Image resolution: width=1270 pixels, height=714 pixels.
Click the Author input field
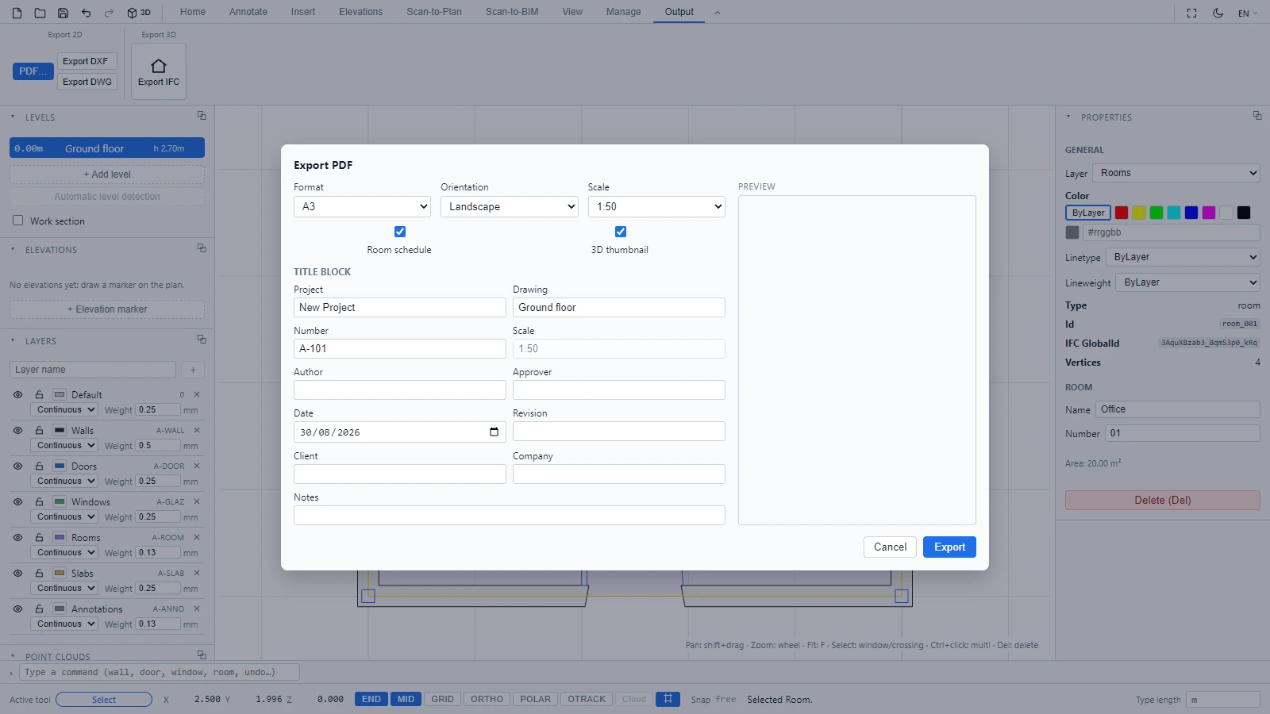click(x=400, y=390)
